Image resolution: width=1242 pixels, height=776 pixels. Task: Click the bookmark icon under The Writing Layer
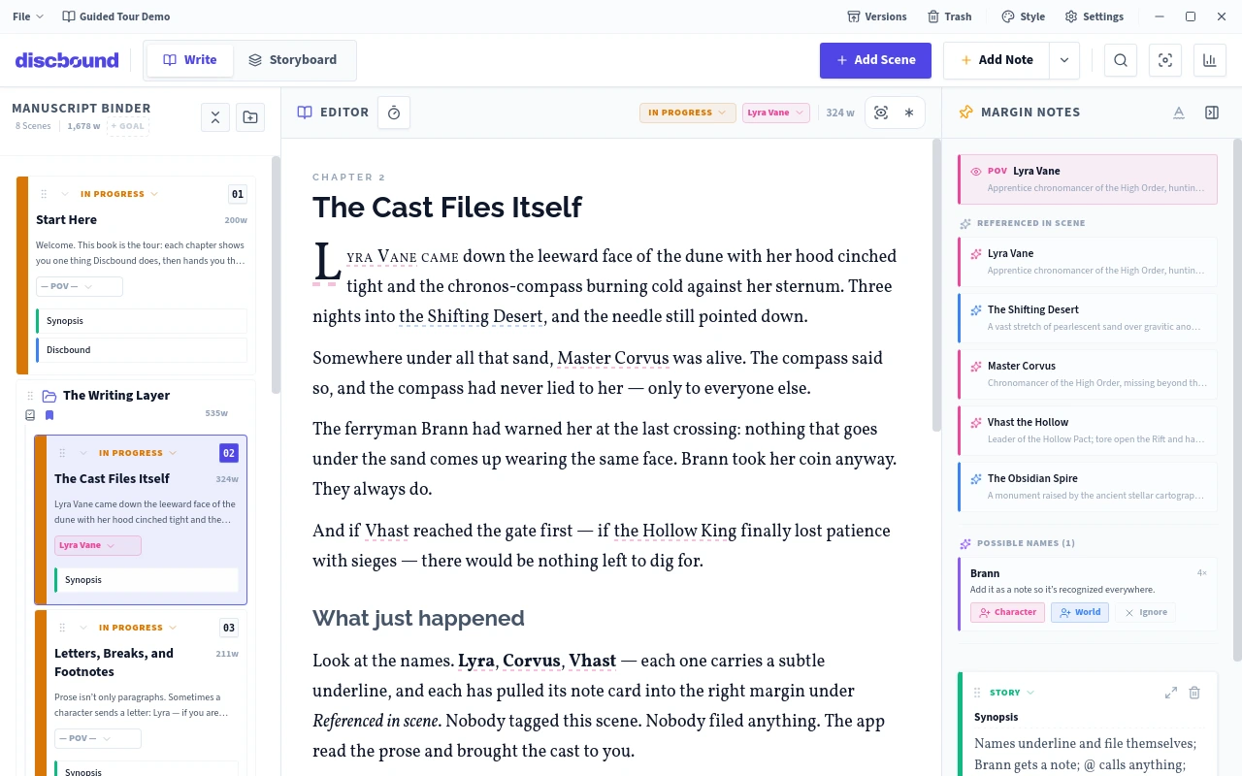pyautogui.click(x=49, y=415)
